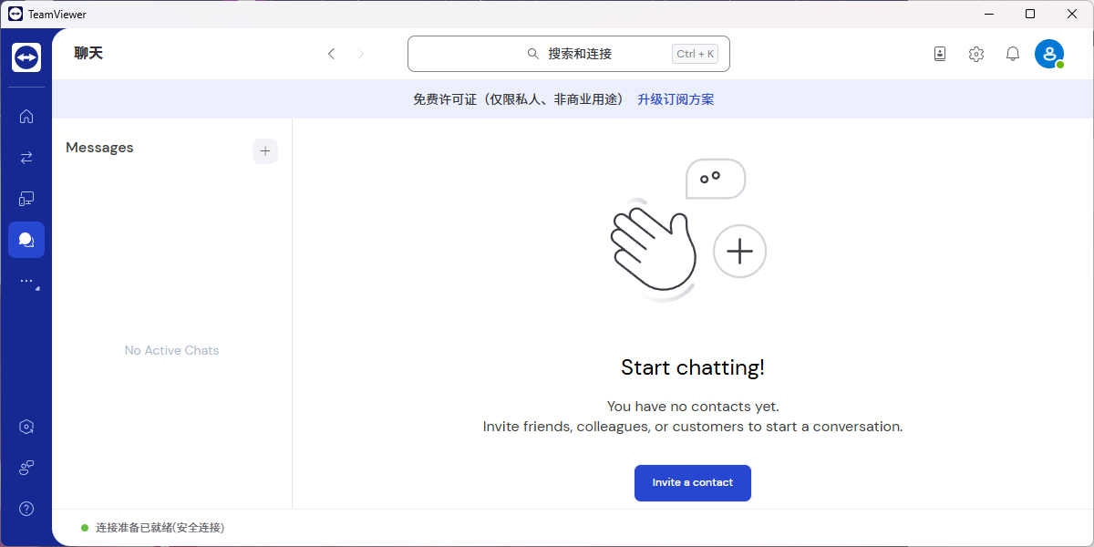Image resolution: width=1094 pixels, height=547 pixels.
Task: Open the More options ellipsis in sidebar
Action: 27,281
